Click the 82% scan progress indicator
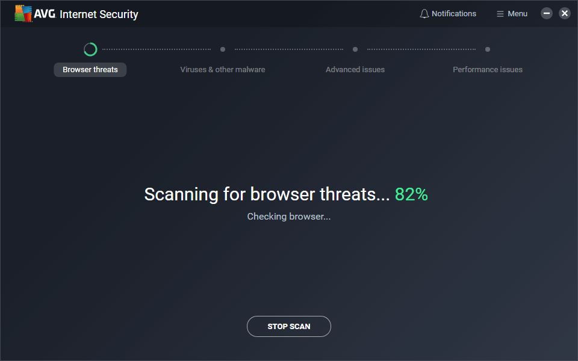This screenshot has width=578, height=361. click(411, 194)
